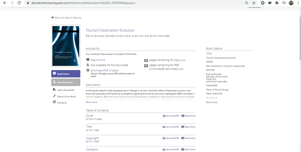Open the Read Online link under Availability
301x152 pixels.
[x=98, y=60]
